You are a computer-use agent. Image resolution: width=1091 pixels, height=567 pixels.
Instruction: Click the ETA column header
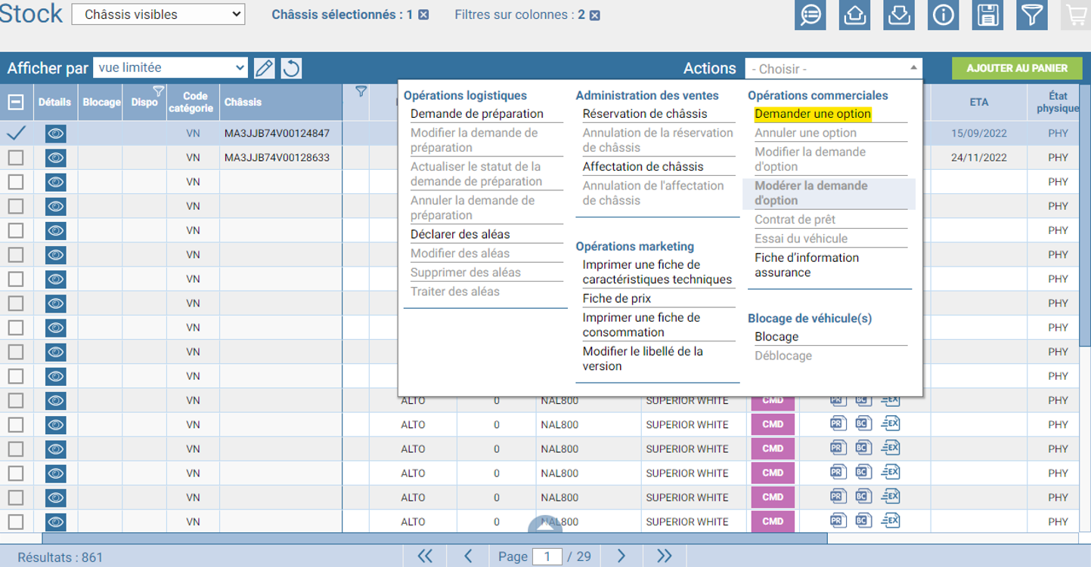(x=978, y=102)
